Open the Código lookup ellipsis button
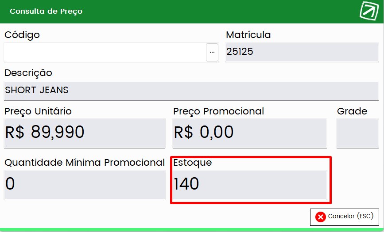This screenshot has height=232, width=384. point(212,52)
